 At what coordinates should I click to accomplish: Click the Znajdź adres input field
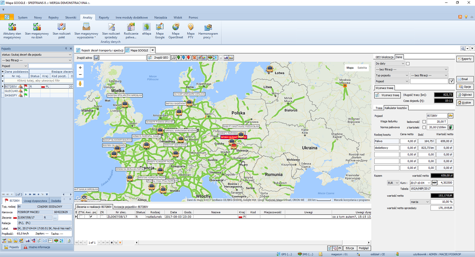pos(123,58)
